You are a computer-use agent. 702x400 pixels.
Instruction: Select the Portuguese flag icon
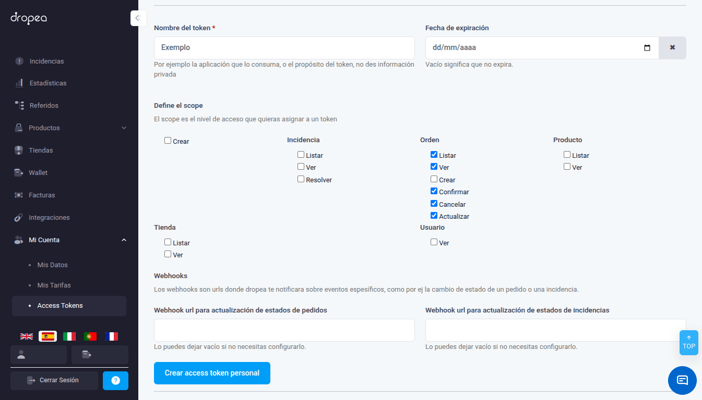coord(90,336)
